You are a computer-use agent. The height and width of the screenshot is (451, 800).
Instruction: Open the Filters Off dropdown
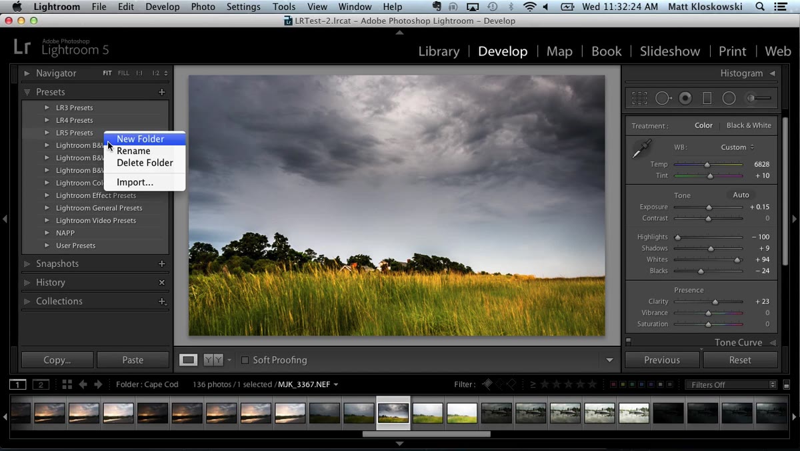[x=731, y=385]
